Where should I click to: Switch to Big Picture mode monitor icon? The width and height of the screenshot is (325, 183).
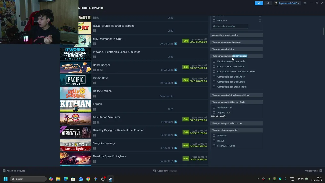pos(305,3)
